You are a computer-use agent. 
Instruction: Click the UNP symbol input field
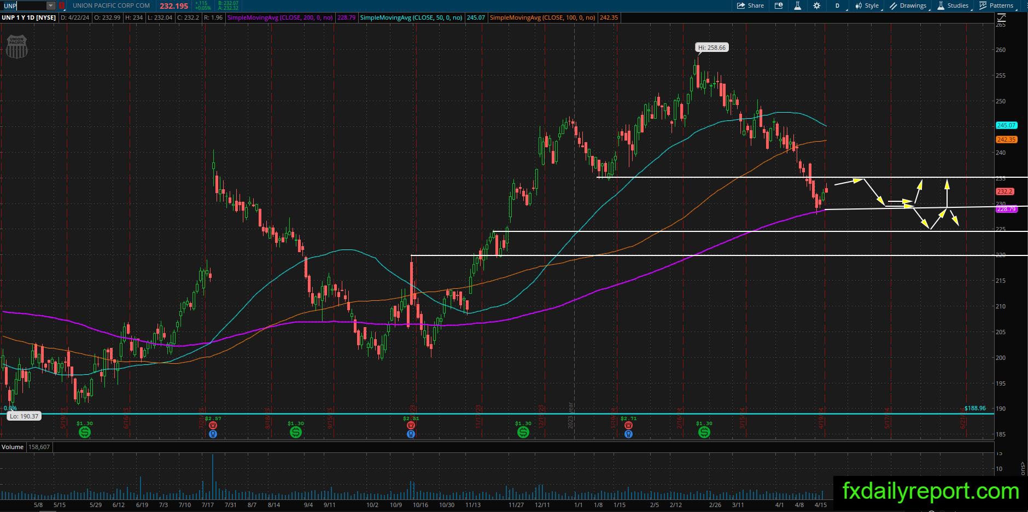pos(24,5)
